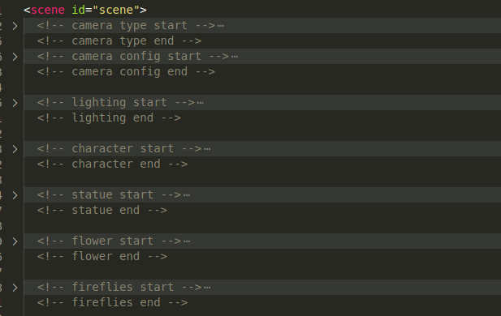This screenshot has height=316, width=501.
Task: Place cursor in camera type end comment
Action: (119, 41)
